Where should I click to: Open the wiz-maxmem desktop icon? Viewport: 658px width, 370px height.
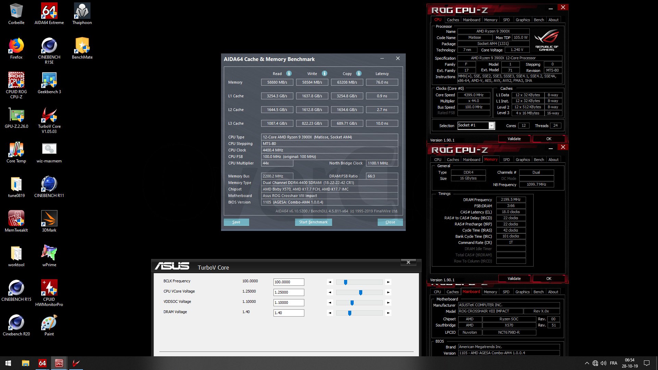[x=49, y=152]
